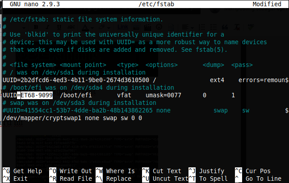Open the highlighter dropdown arrow in the background editor
This screenshot has width=289, height=183.
[109, 28]
